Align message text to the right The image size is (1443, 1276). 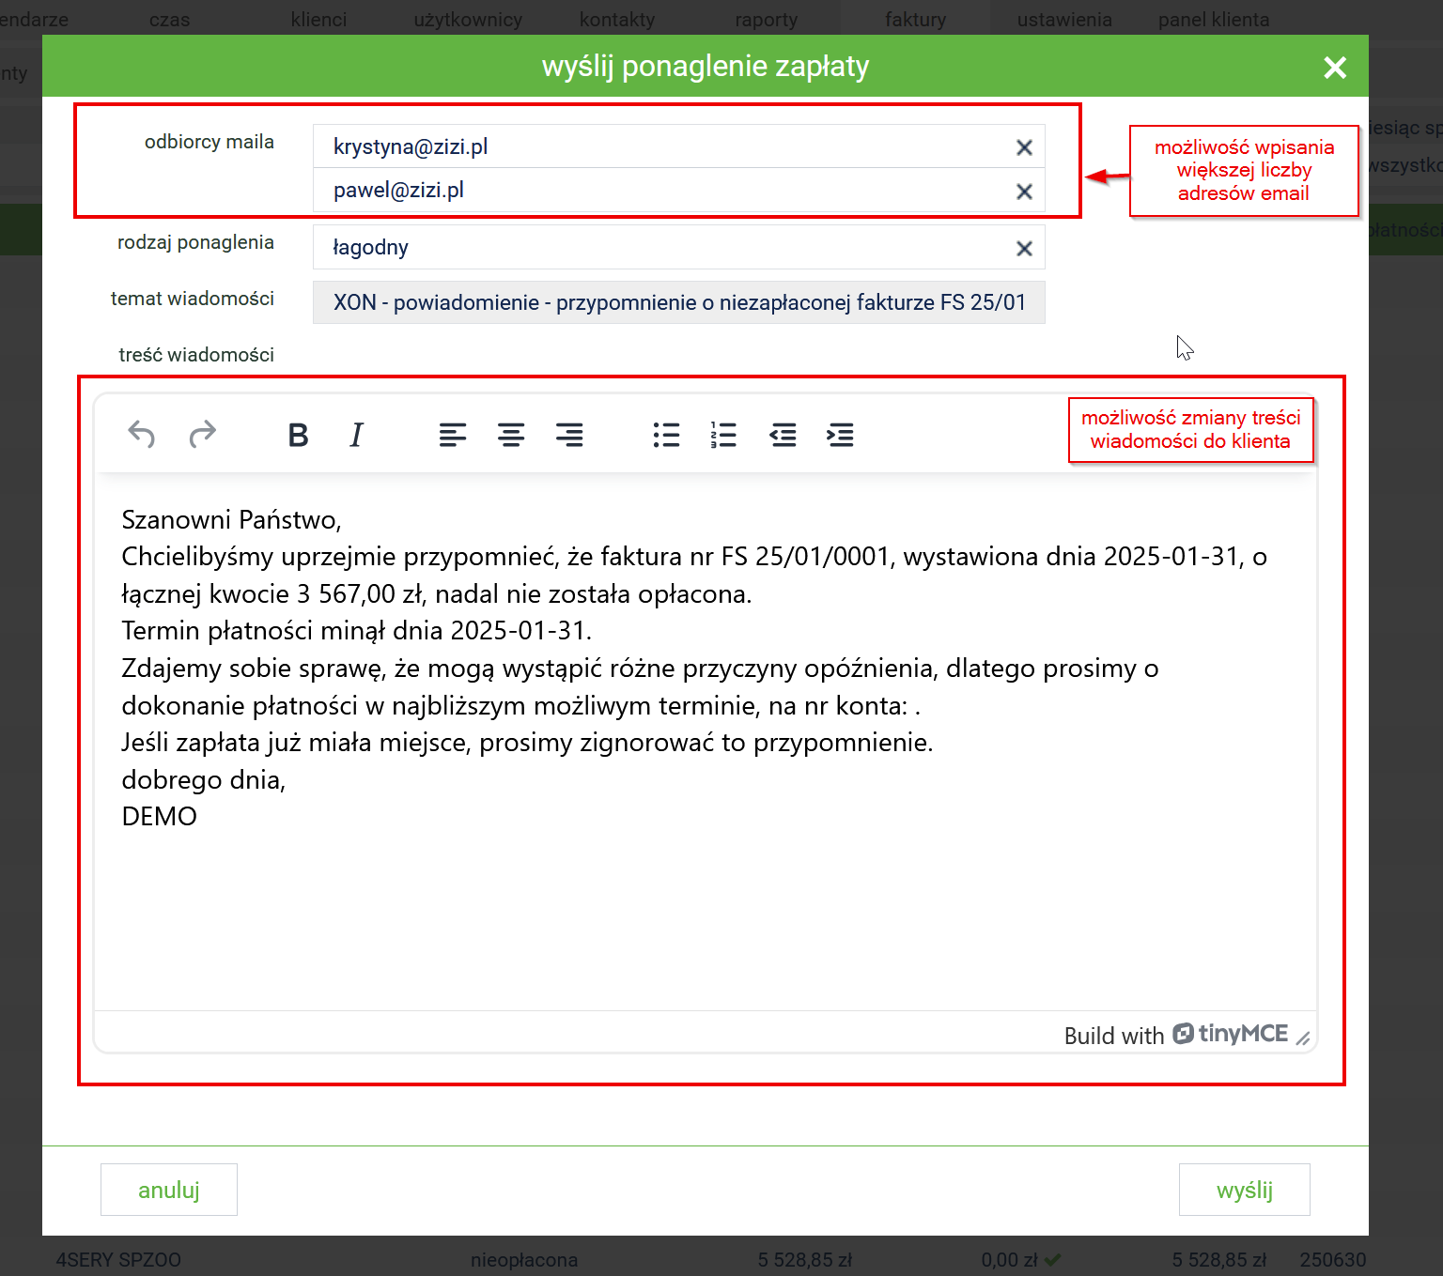pos(569,435)
